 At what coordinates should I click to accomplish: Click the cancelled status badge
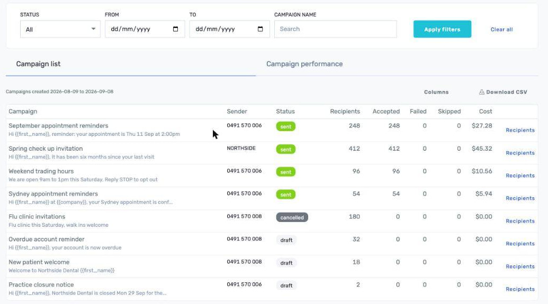click(292, 217)
